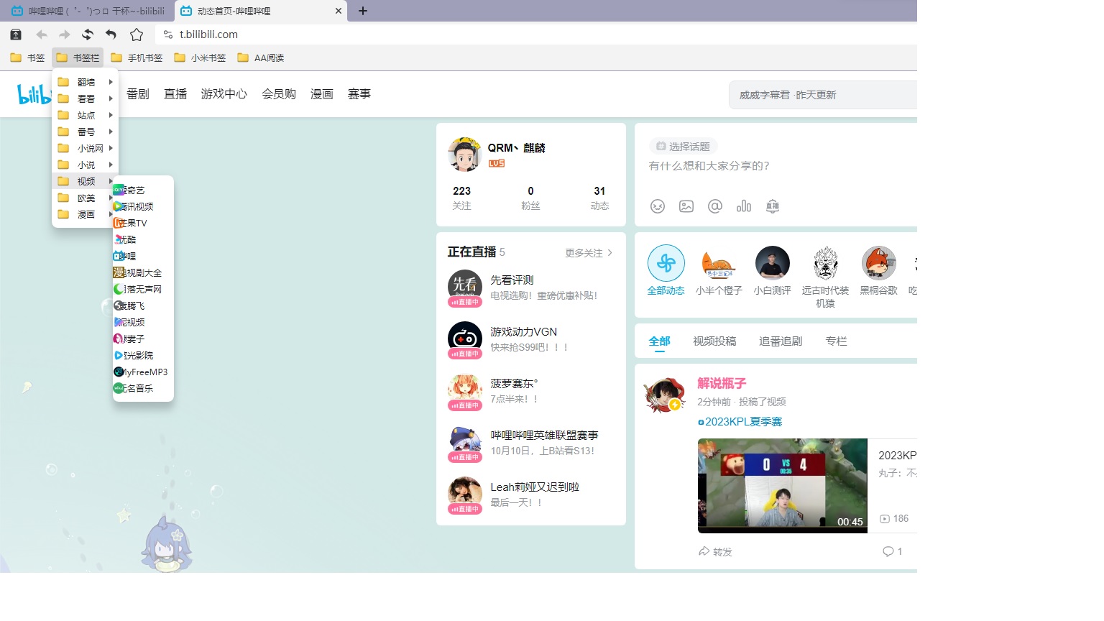The height and width of the screenshot is (621, 1104).
Task: Reload the page with the refresh icon
Action: pyautogui.click(x=88, y=34)
